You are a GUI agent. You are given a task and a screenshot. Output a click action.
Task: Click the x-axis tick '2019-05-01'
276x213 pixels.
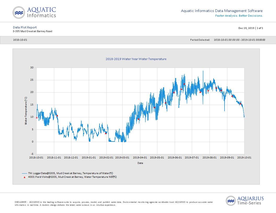tap(157, 158)
